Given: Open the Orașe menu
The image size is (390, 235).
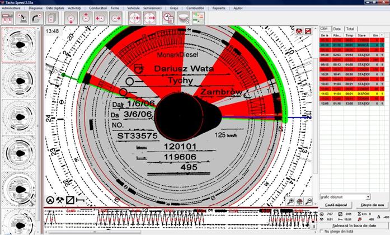Looking at the screenshot, I should [x=174, y=8].
